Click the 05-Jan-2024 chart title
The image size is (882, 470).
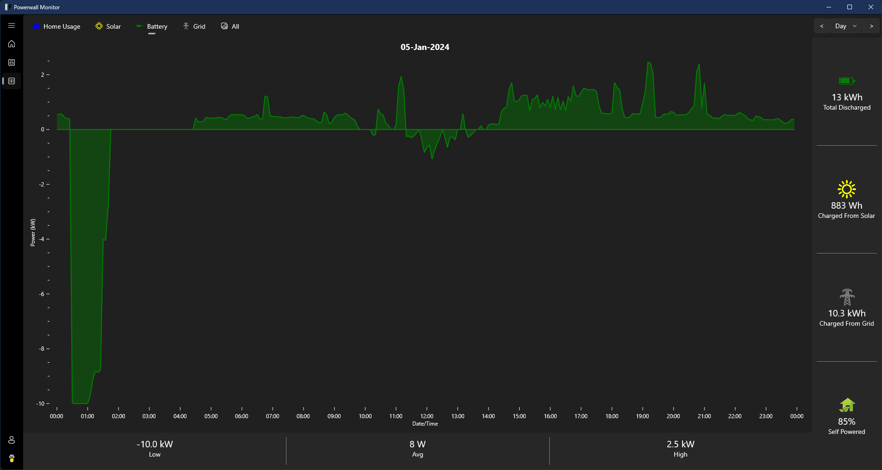425,47
